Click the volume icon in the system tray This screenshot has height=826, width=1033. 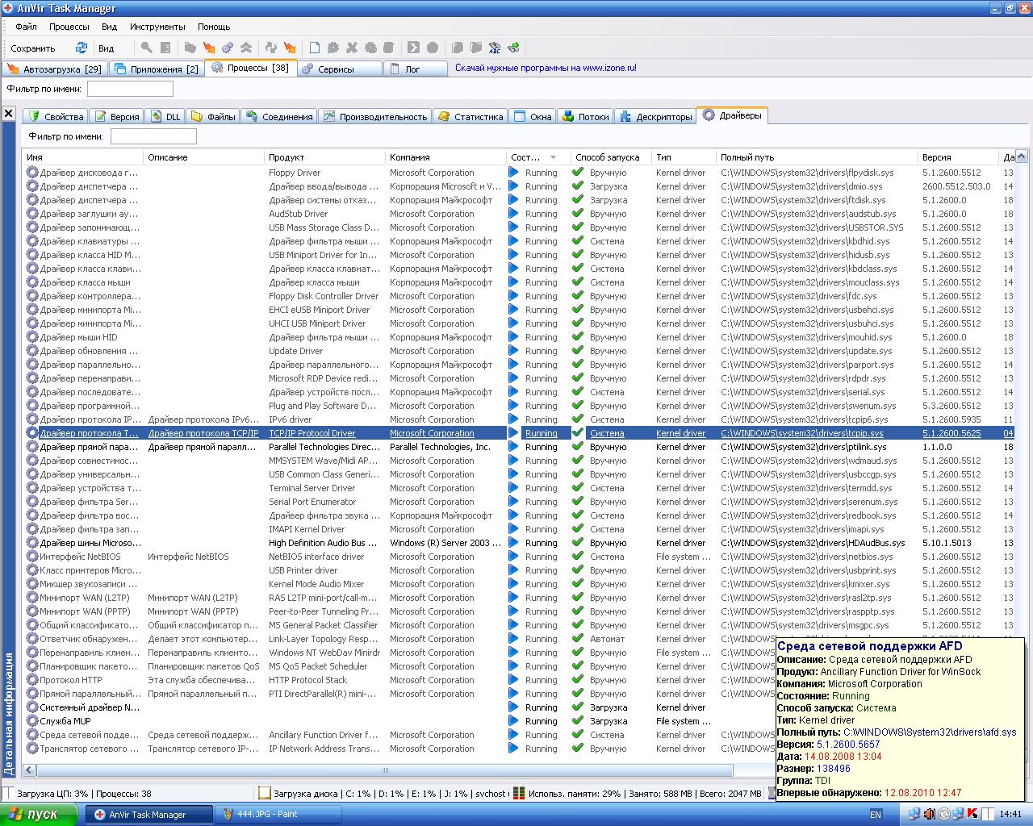coord(929,814)
